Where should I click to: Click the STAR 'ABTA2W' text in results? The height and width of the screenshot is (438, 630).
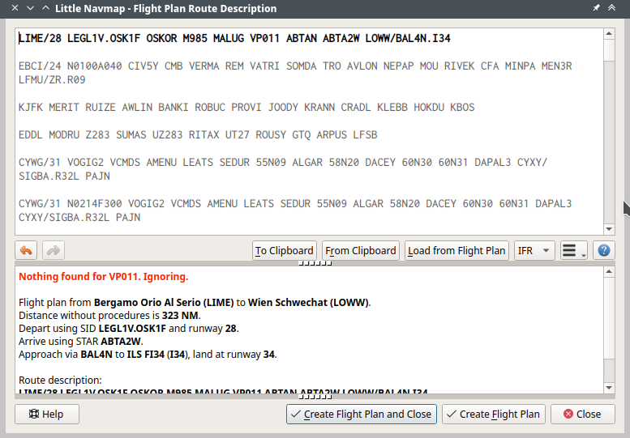click(121, 342)
